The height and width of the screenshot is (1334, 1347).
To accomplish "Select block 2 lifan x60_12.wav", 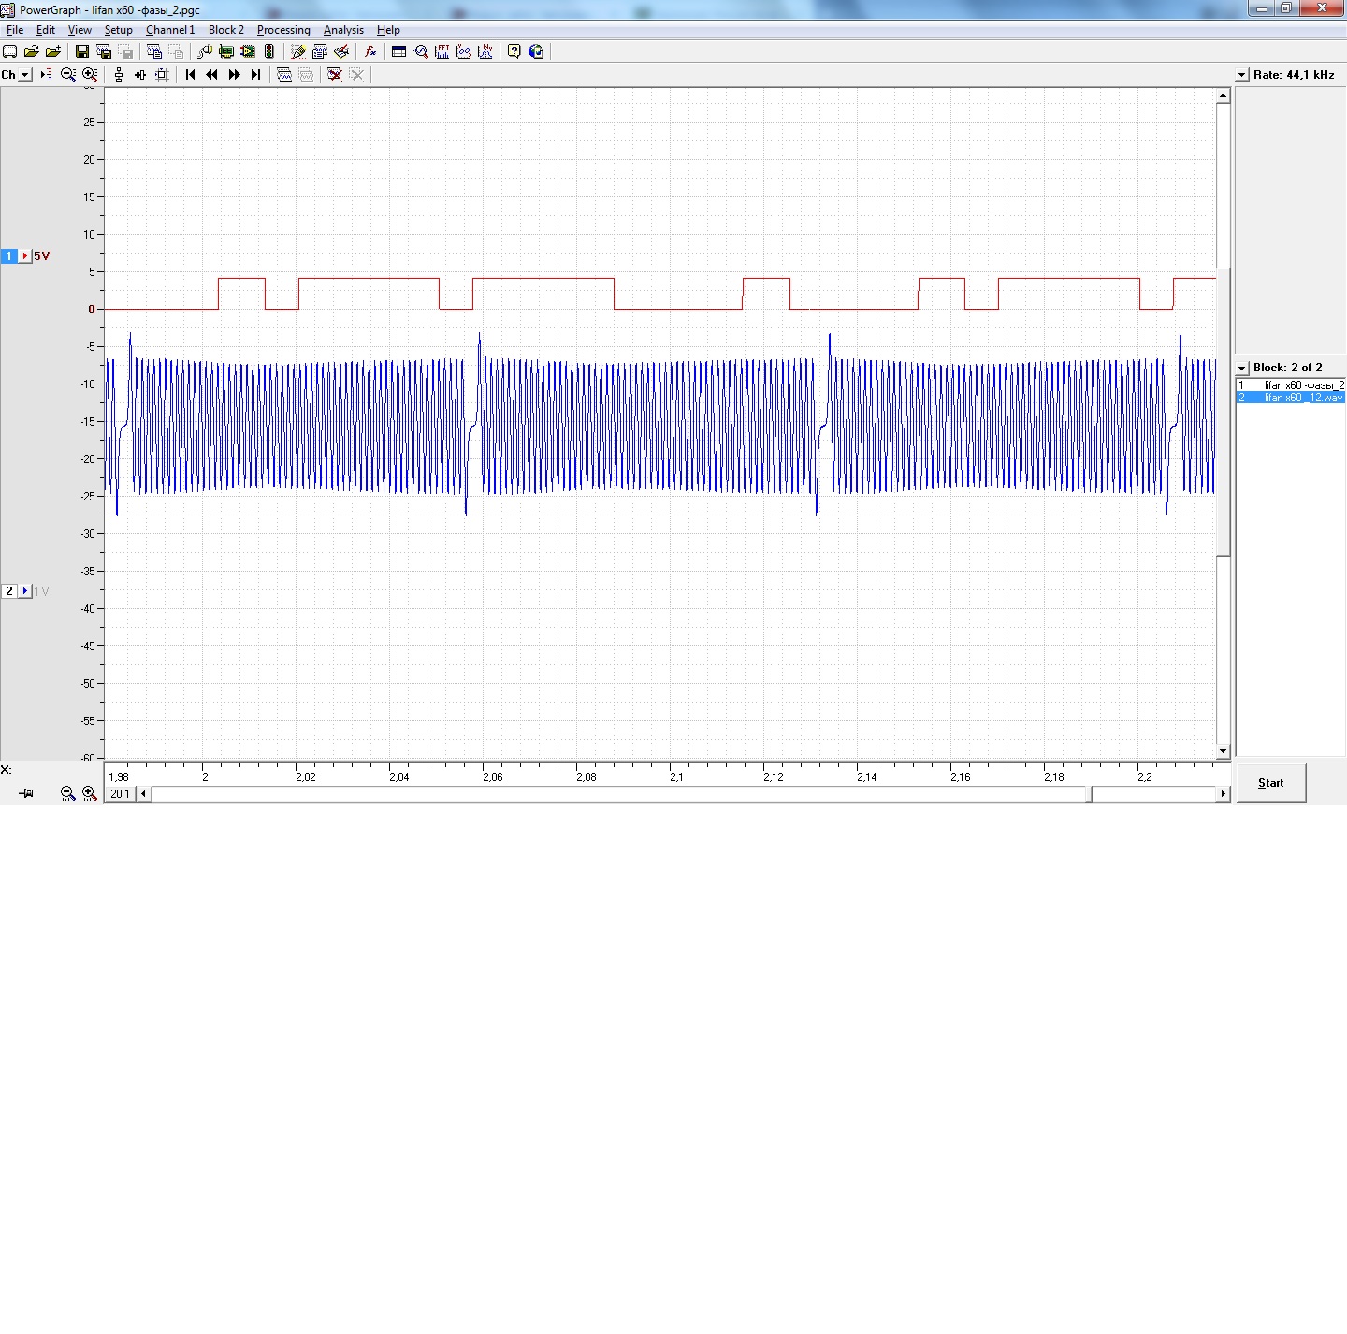I will (1291, 398).
